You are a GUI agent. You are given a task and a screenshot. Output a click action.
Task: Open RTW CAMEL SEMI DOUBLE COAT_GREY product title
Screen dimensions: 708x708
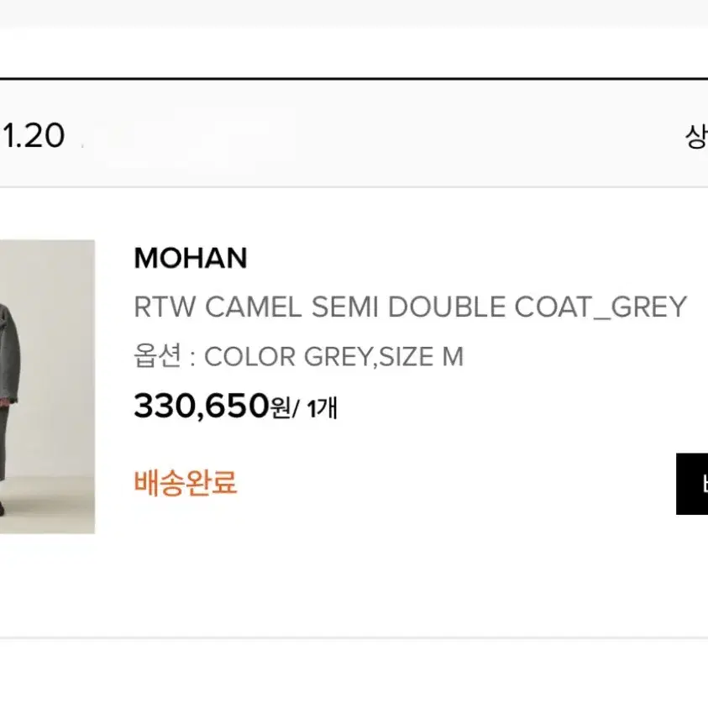pyautogui.click(x=411, y=307)
